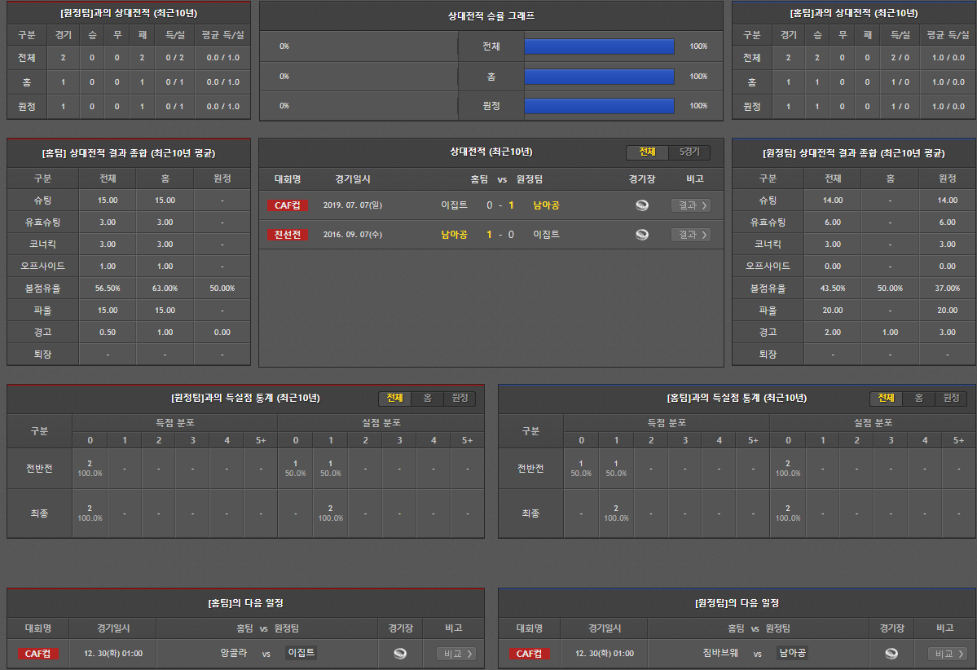Open stadium icon in 짐바브웨 vs 남아공 fixture
The width and height of the screenshot is (977, 670).
click(891, 654)
